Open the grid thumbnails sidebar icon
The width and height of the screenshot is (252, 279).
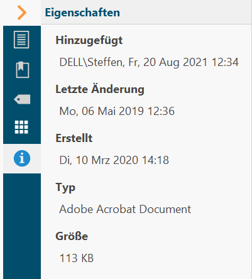[x=21, y=127]
